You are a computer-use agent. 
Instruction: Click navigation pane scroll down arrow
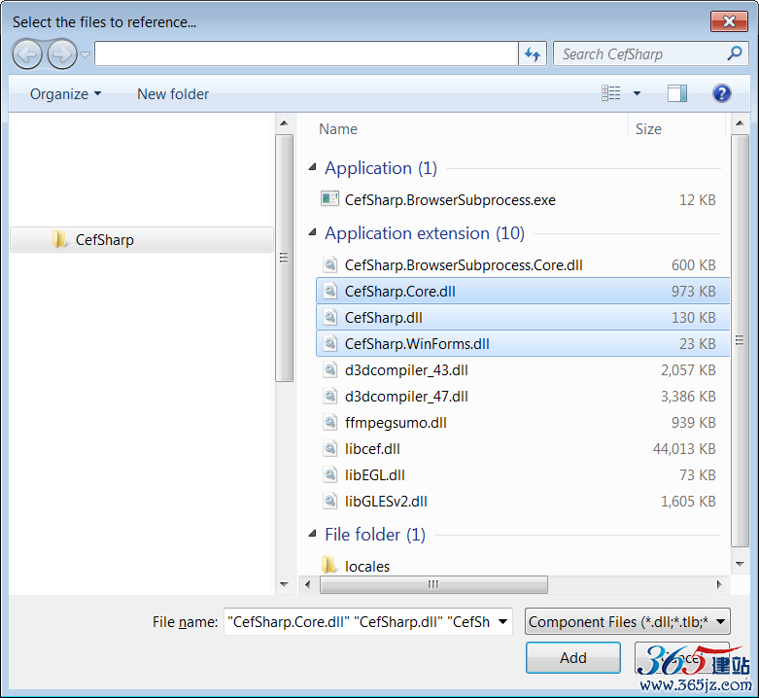(x=284, y=584)
